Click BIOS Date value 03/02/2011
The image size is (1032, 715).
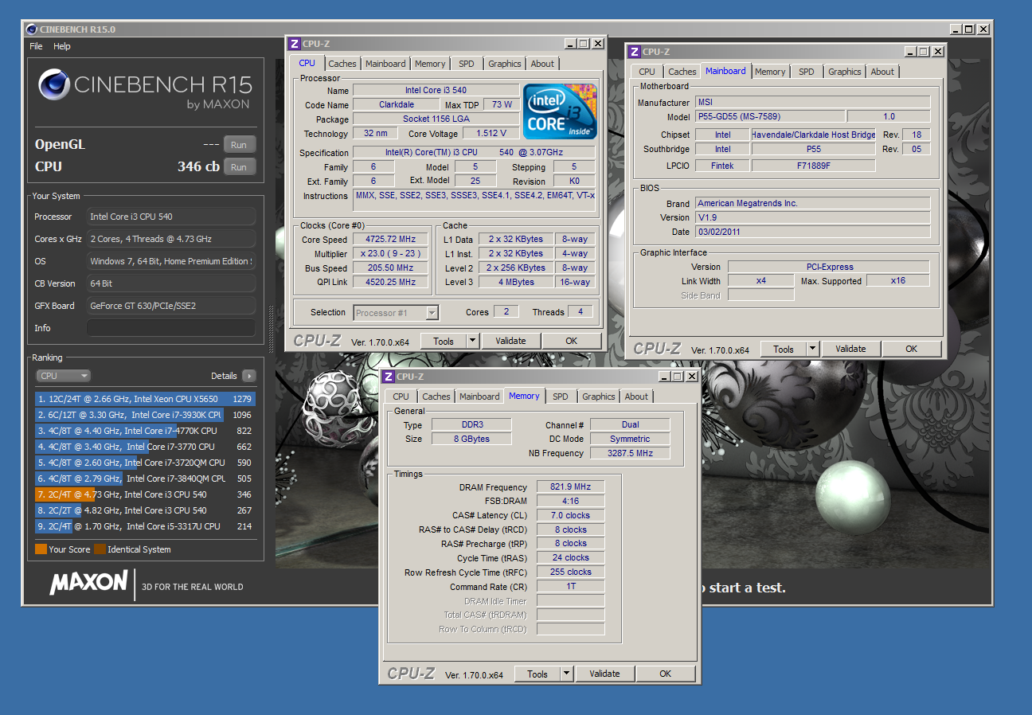812,232
